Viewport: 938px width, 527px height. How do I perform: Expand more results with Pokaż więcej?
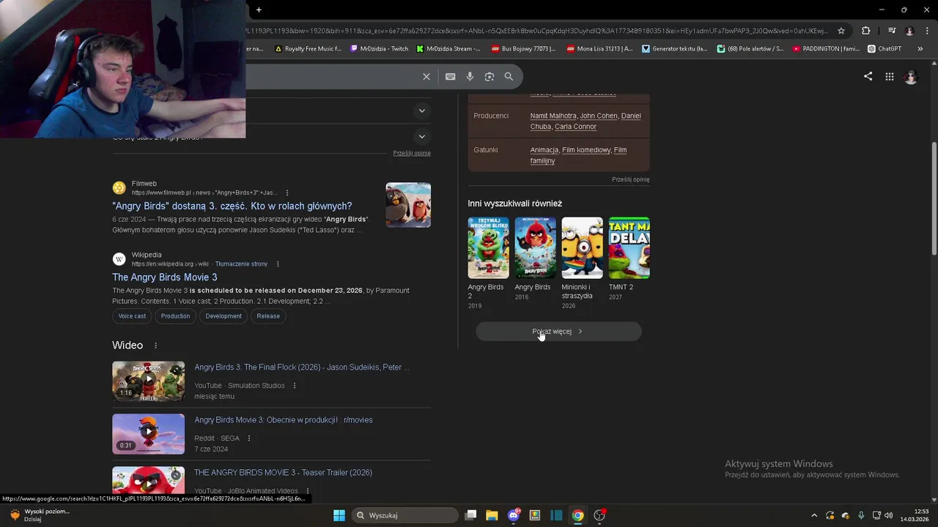pyautogui.click(x=558, y=332)
